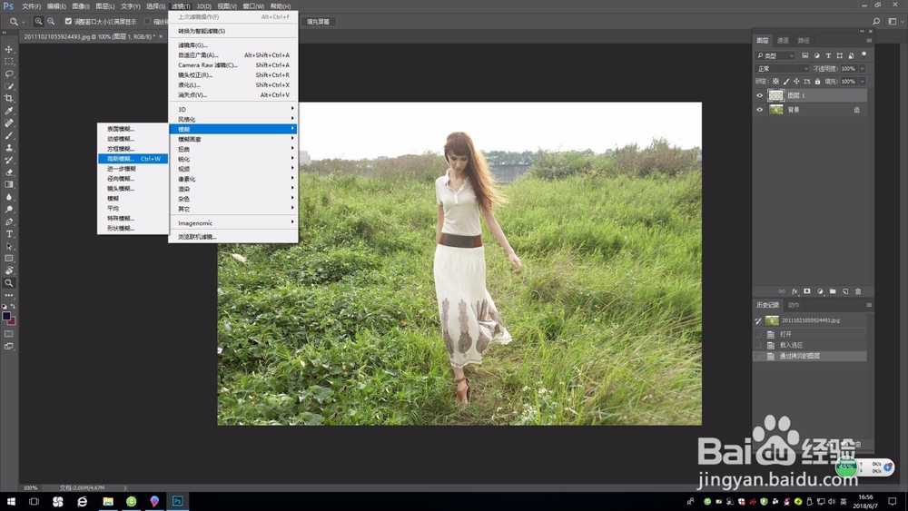Select the Move tool
This screenshot has width=908, height=511.
[9, 49]
